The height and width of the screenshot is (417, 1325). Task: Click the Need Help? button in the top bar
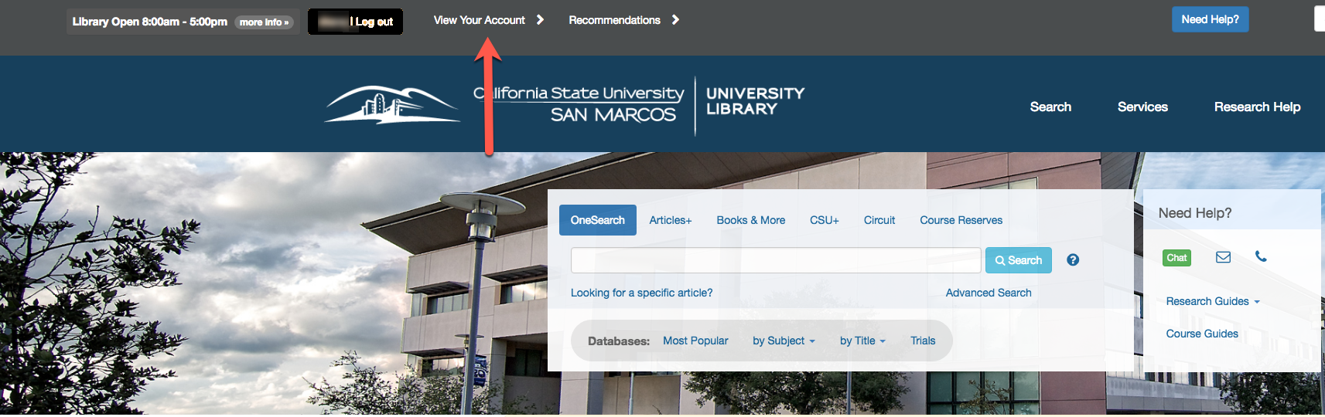point(1210,19)
